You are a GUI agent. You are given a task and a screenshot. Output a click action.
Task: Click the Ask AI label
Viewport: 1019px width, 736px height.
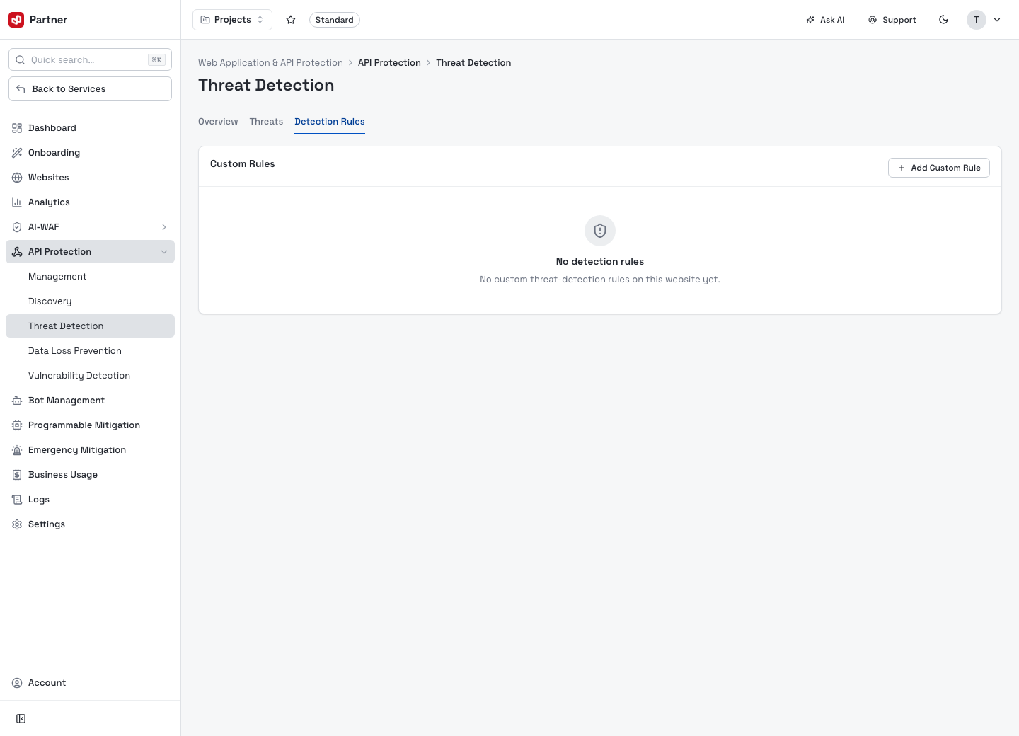tap(832, 20)
